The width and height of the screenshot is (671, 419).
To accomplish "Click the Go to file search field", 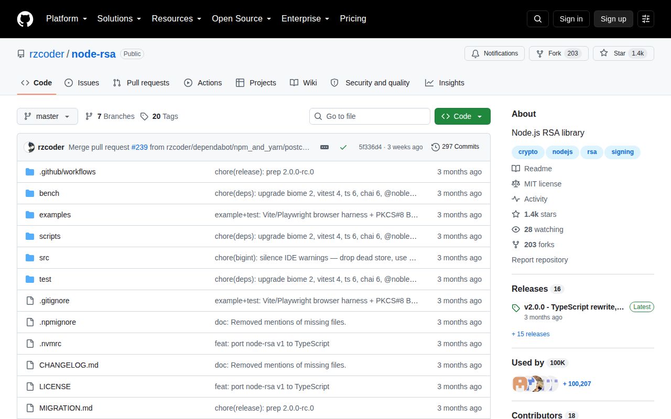I will (370, 116).
